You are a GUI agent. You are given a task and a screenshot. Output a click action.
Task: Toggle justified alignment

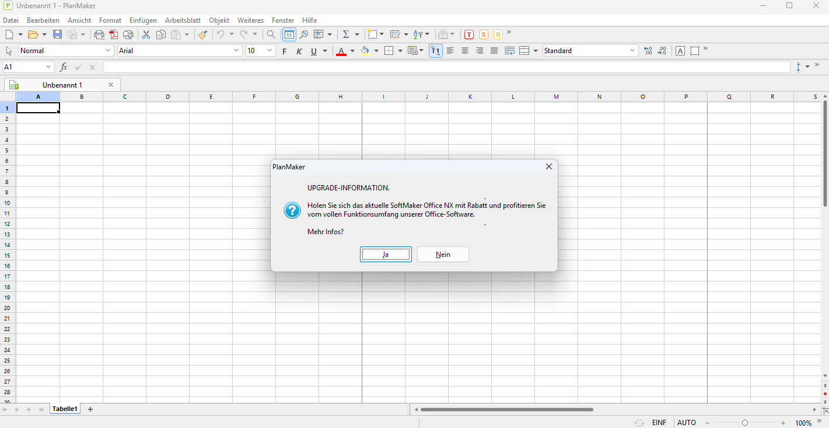pyautogui.click(x=494, y=51)
